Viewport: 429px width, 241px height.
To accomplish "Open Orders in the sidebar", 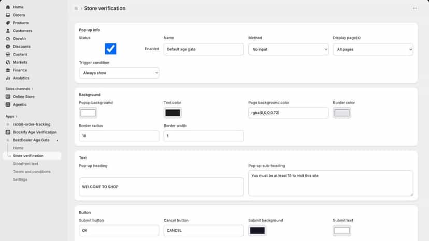I will coord(19,15).
